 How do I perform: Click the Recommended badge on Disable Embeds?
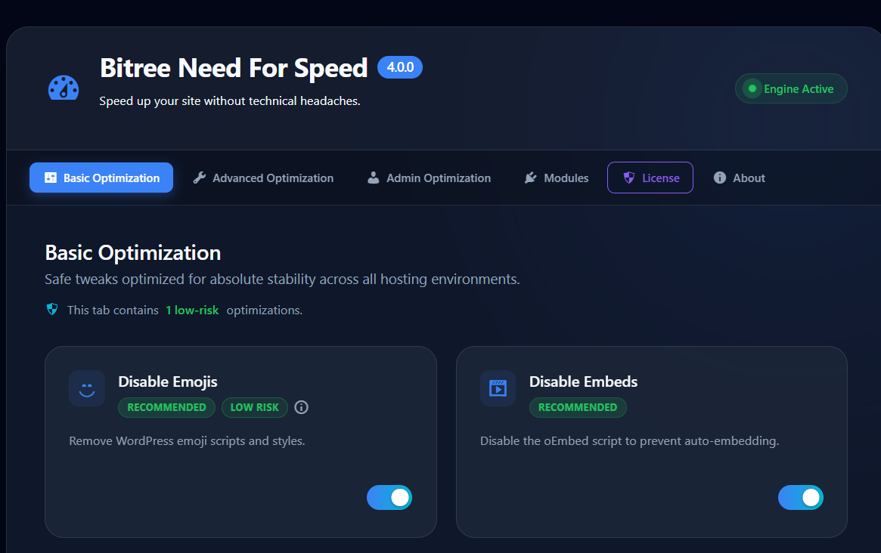[578, 408]
